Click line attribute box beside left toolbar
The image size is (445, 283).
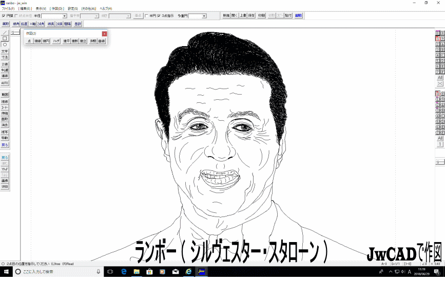pyautogui.click(x=15, y=33)
